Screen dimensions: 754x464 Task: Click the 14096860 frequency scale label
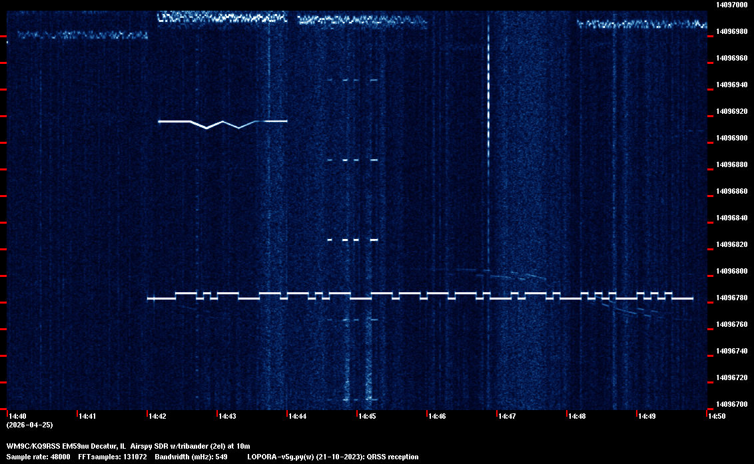pos(731,191)
